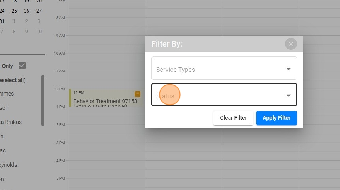Choose date 27 in the mini calendar

tap(39, 11)
